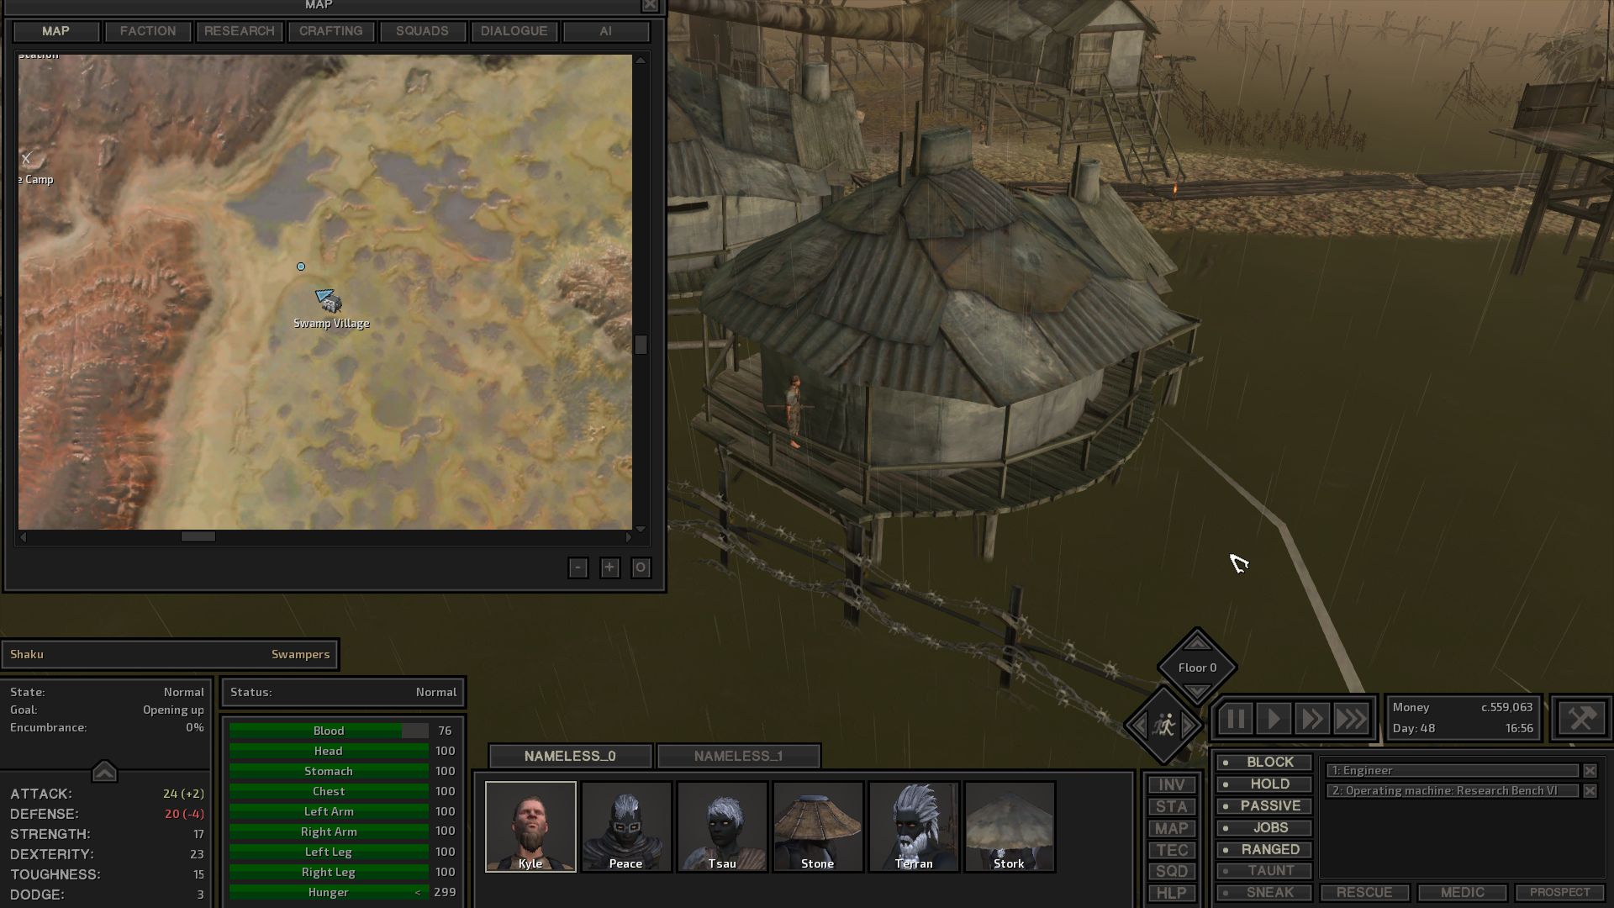Open the Dialogue tab

pyautogui.click(x=514, y=31)
